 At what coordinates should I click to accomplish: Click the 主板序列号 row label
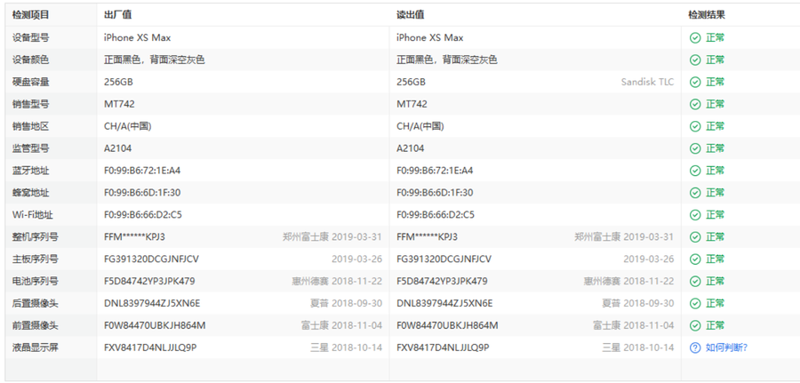point(36,259)
